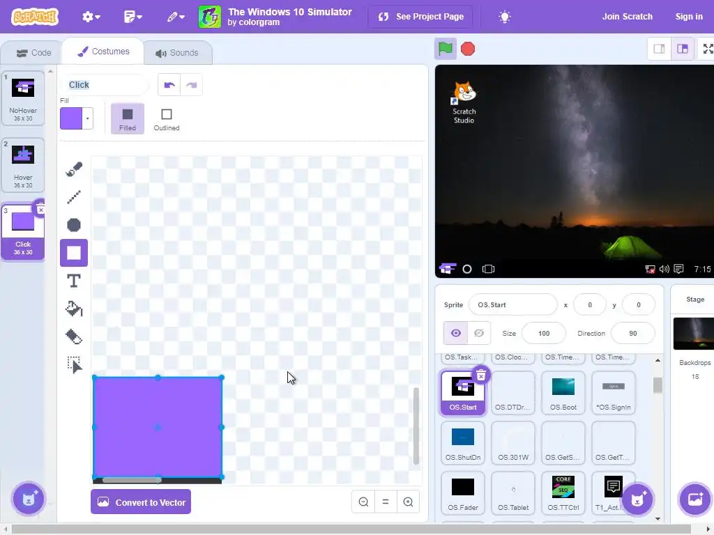Click the sprite x position field
Screen dimensions: 714x535
click(590, 305)
